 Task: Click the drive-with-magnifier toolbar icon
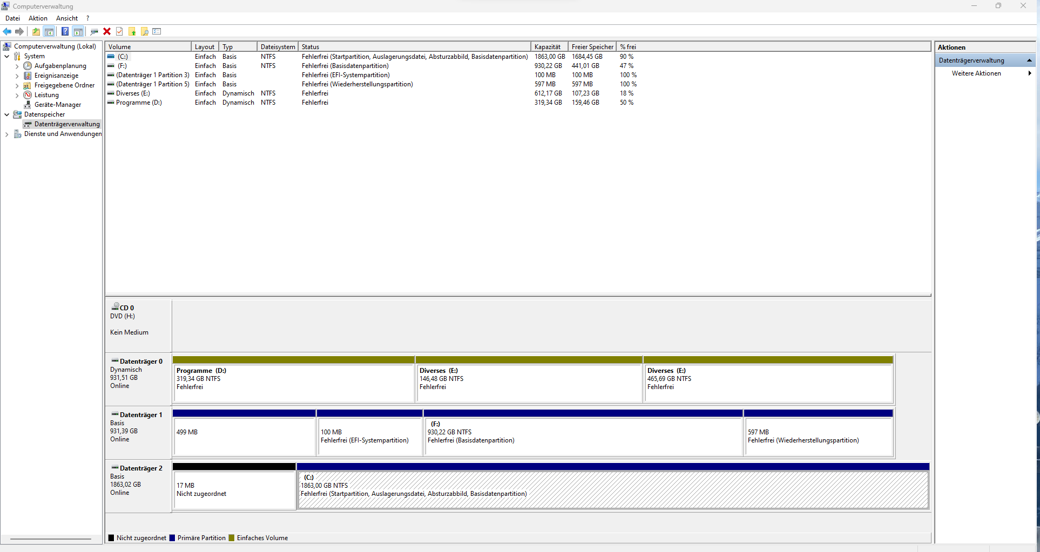pos(94,32)
